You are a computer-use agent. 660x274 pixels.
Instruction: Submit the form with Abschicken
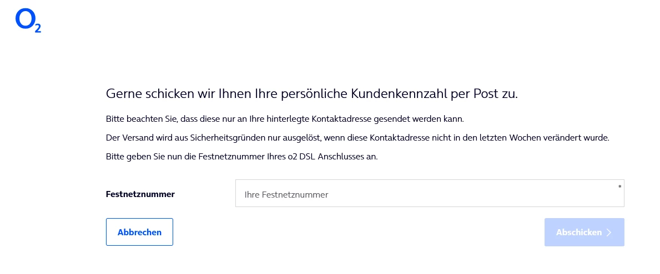point(584,232)
